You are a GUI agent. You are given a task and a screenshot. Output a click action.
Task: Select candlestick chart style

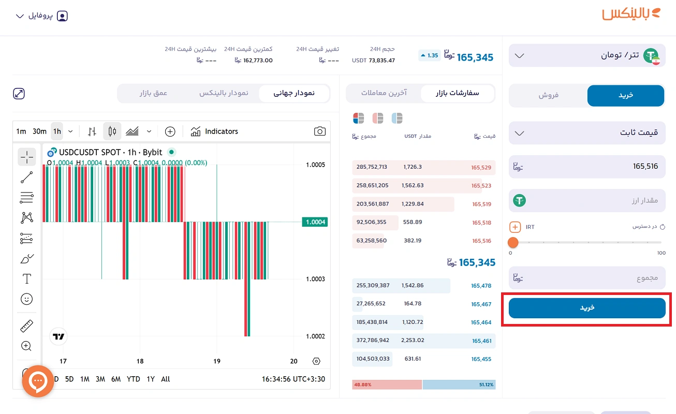click(112, 131)
